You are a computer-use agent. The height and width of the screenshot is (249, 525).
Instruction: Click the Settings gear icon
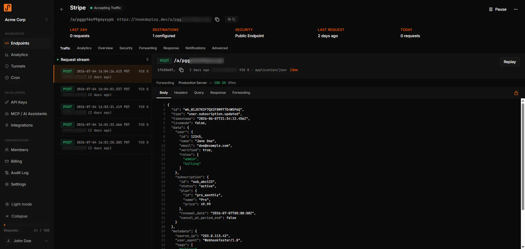point(7,184)
